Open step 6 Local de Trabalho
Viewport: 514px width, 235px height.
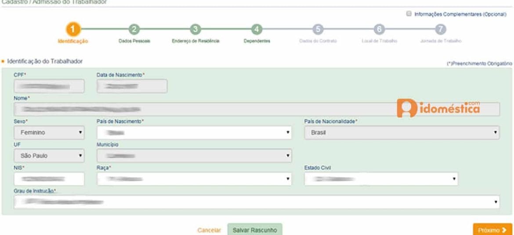[380, 29]
